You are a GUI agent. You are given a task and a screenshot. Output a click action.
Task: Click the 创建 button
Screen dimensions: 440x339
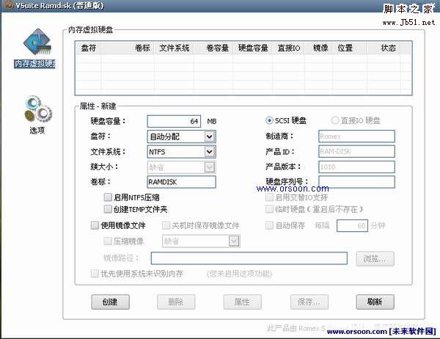click(x=110, y=302)
